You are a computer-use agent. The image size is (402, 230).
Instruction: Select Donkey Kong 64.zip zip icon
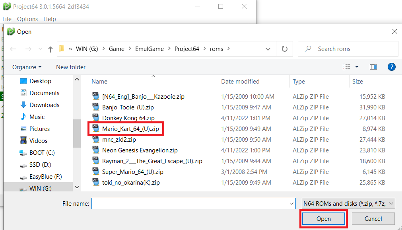(96, 118)
